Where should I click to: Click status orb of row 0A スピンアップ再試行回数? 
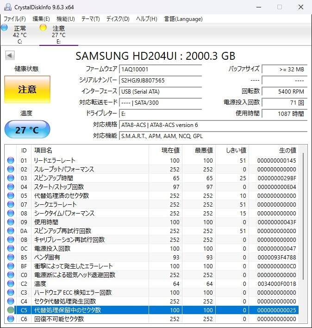(11, 231)
